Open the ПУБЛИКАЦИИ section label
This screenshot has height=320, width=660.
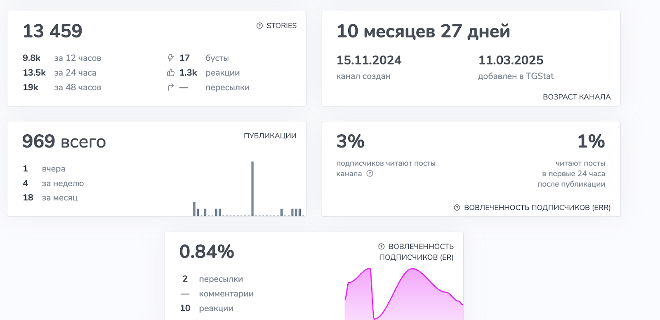[270, 136]
